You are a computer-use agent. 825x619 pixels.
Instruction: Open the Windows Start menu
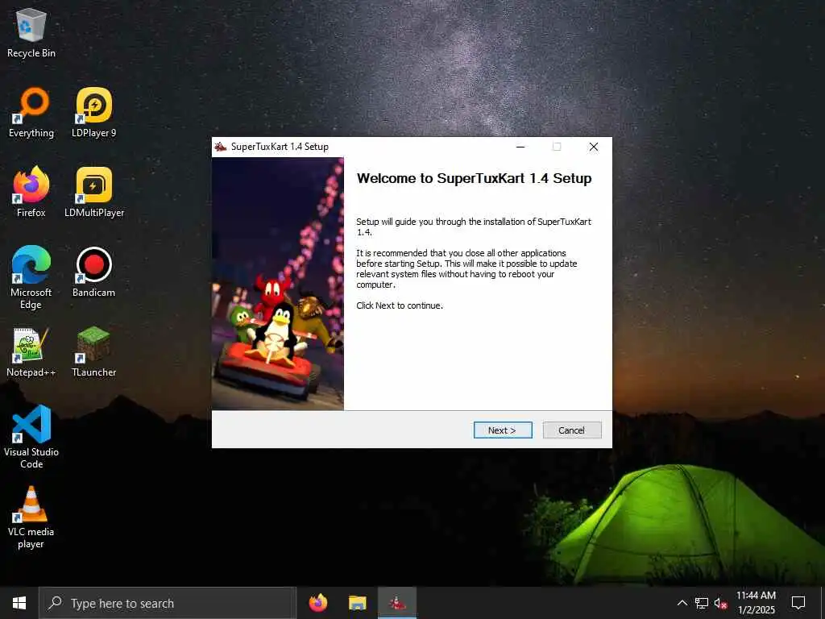pyautogui.click(x=19, y=603)
